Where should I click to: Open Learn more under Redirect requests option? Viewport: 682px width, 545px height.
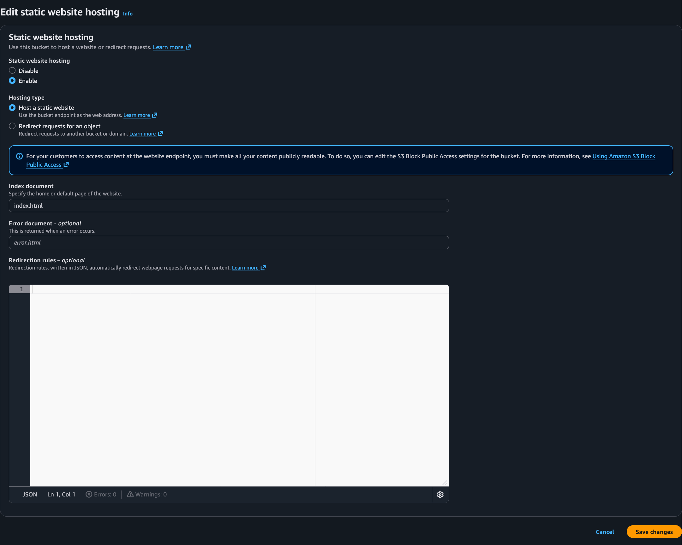coord(143,134)
